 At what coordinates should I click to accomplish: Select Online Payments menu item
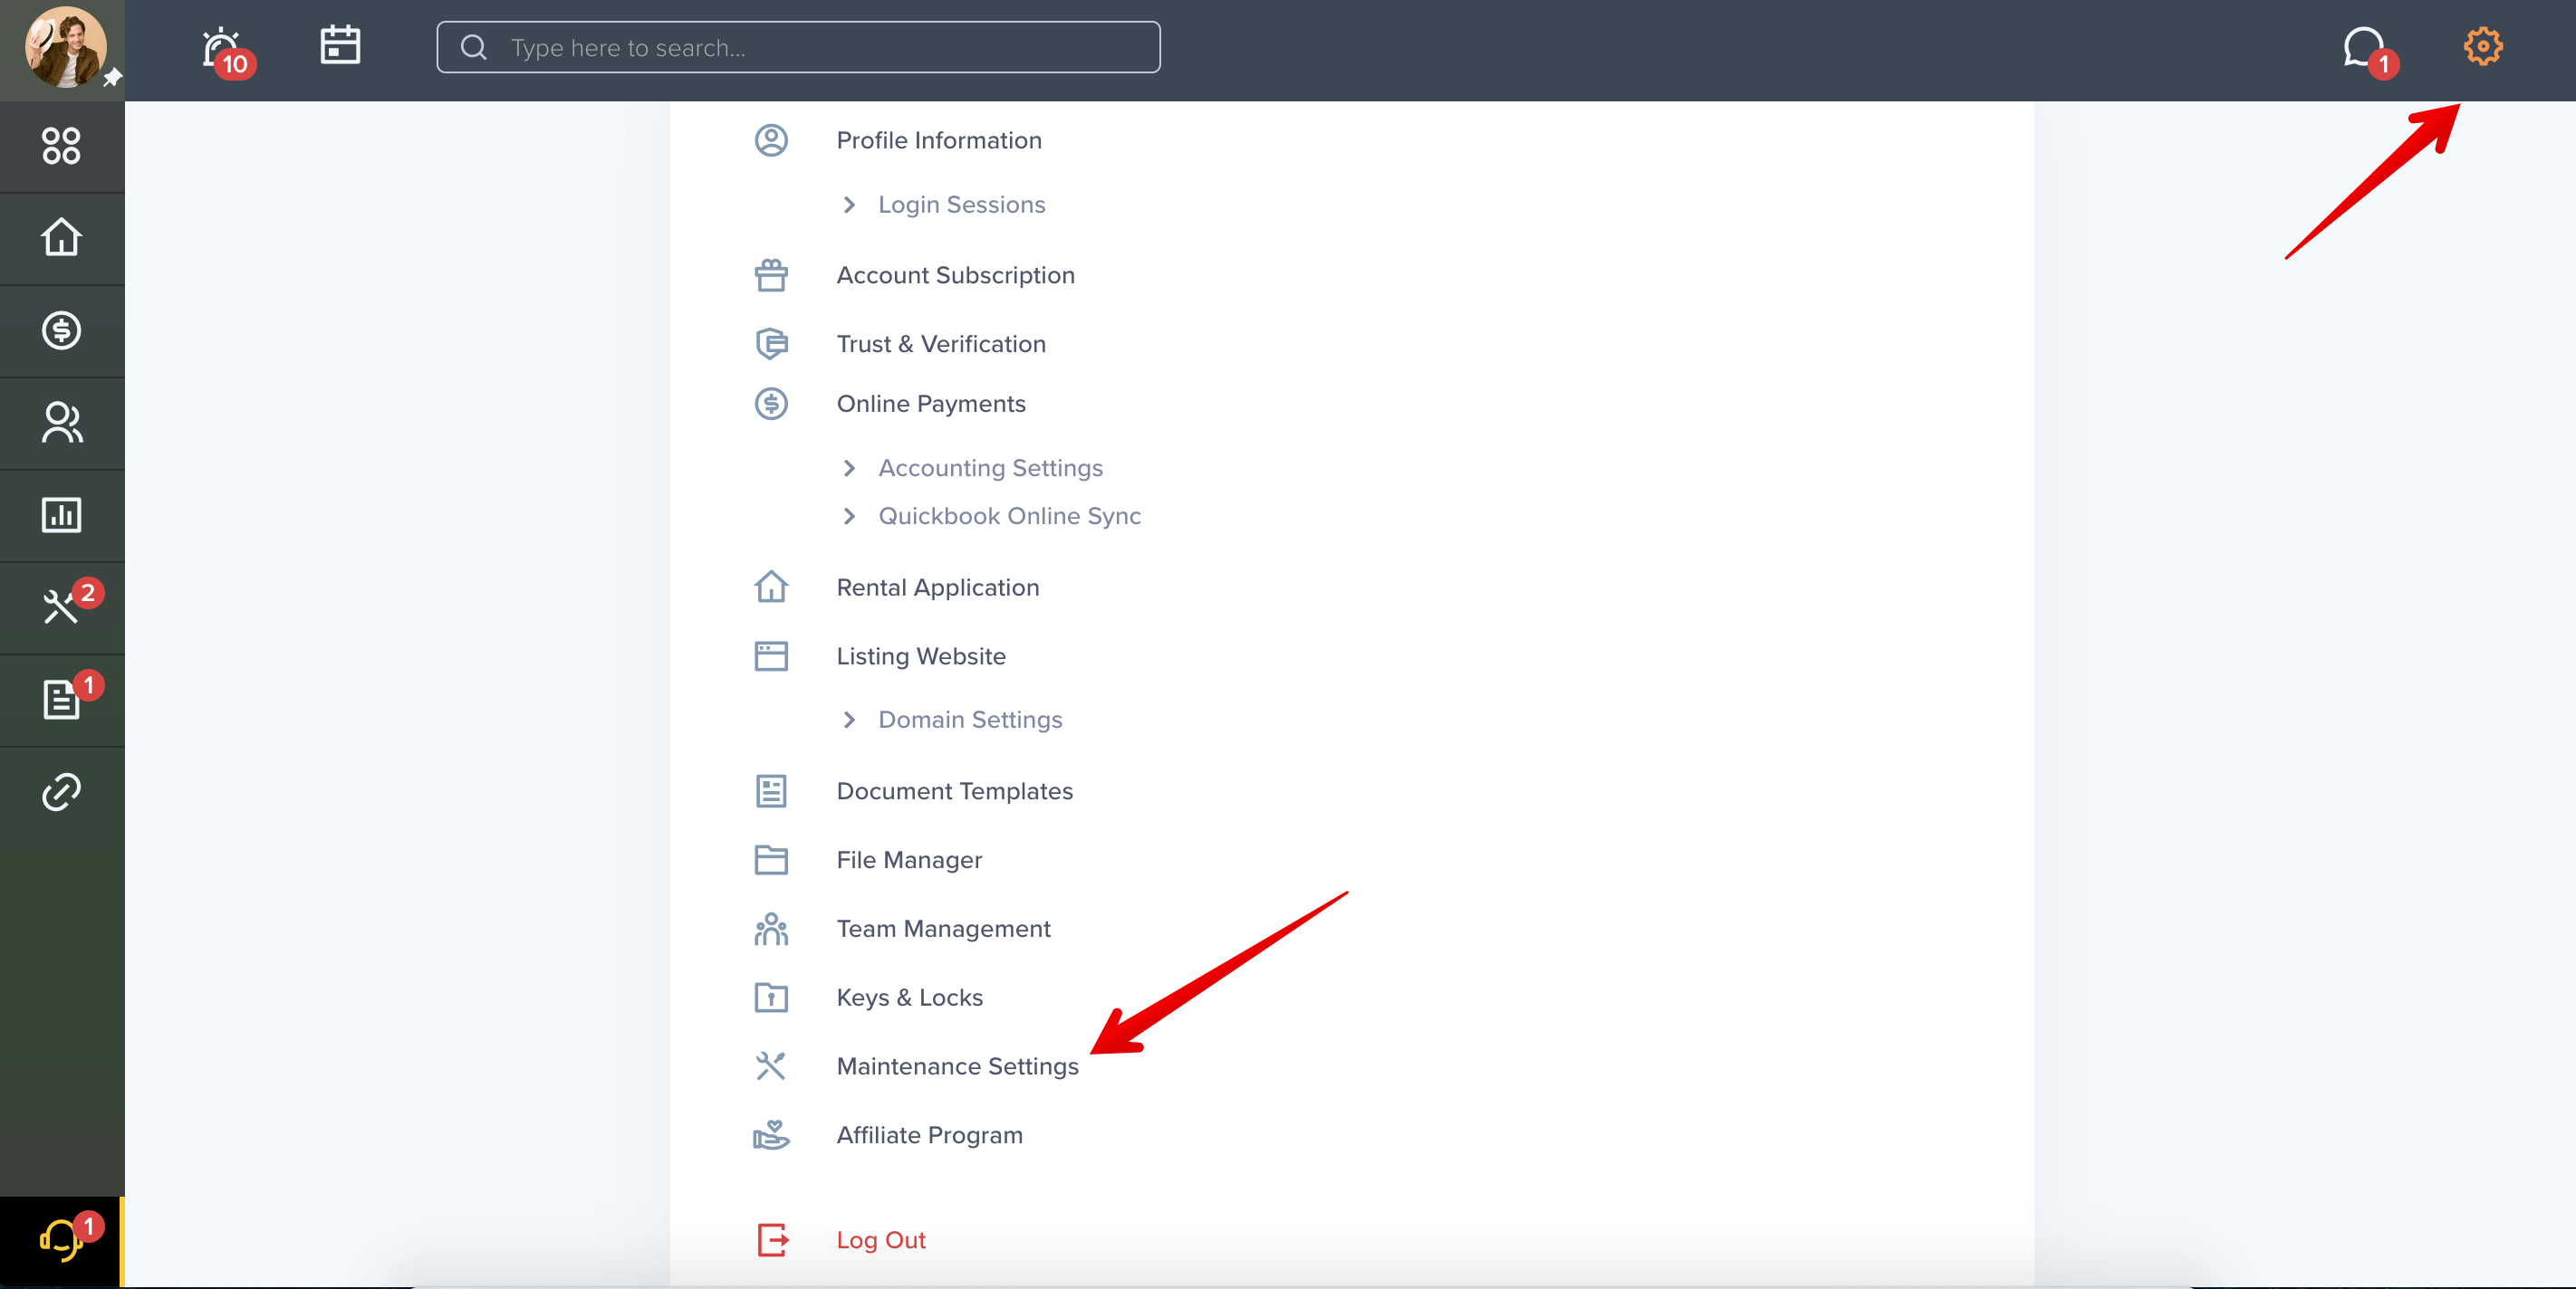click(x=931, y=404)
